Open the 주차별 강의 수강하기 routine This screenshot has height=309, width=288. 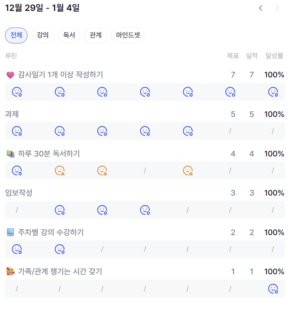click(x=50, y=232)
